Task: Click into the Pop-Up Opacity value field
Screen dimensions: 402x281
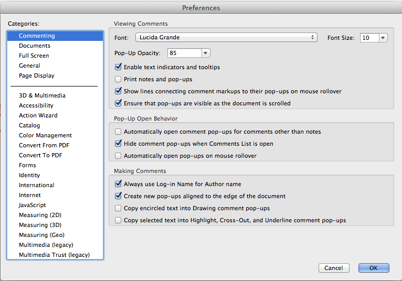Action: [x=185, y=53]
